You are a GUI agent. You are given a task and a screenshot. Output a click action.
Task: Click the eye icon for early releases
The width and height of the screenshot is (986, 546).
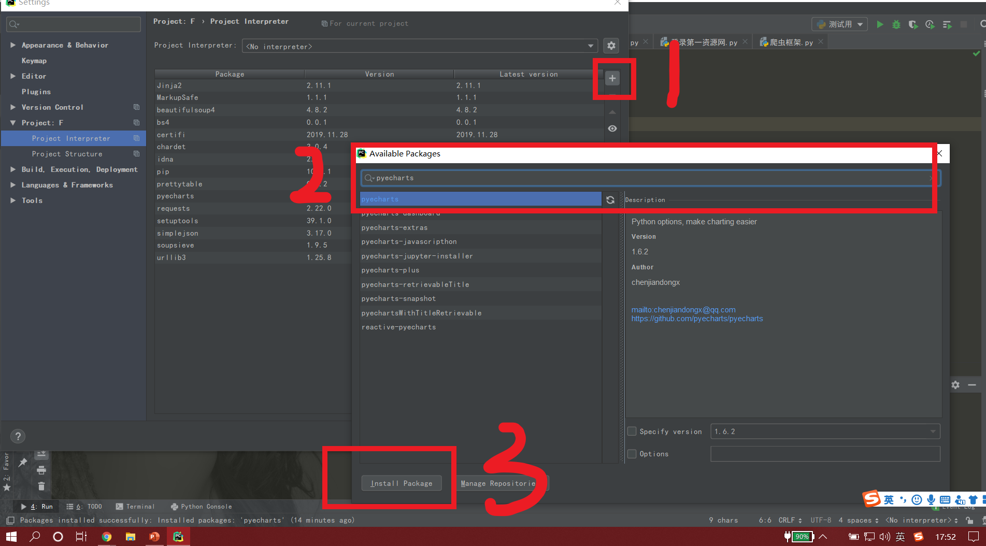point(612,128)
